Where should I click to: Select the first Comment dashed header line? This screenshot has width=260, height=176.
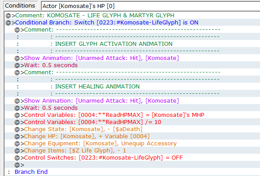pyautogui.click(x=132, y=29)
